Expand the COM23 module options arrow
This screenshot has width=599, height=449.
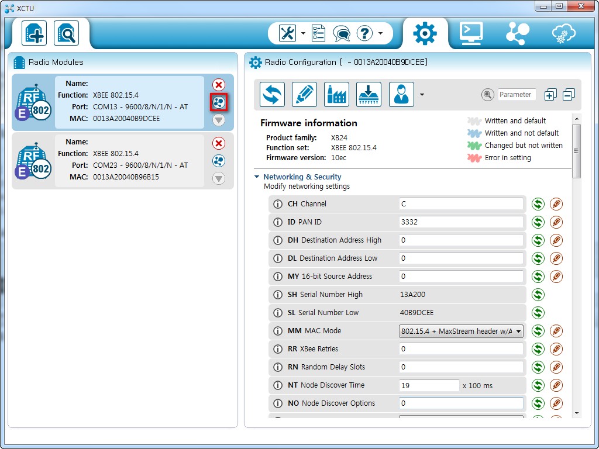click(x=219, y=178)
